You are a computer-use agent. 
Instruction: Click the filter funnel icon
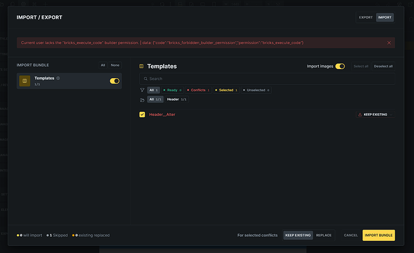tap(142, 90)
